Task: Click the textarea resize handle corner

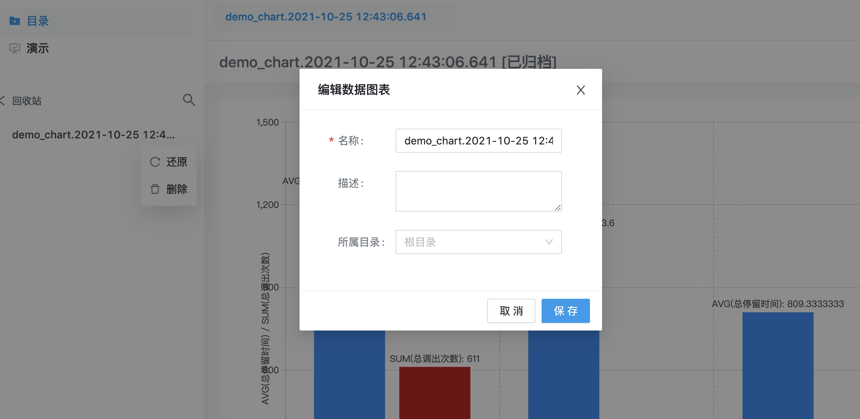Action: 557,208
